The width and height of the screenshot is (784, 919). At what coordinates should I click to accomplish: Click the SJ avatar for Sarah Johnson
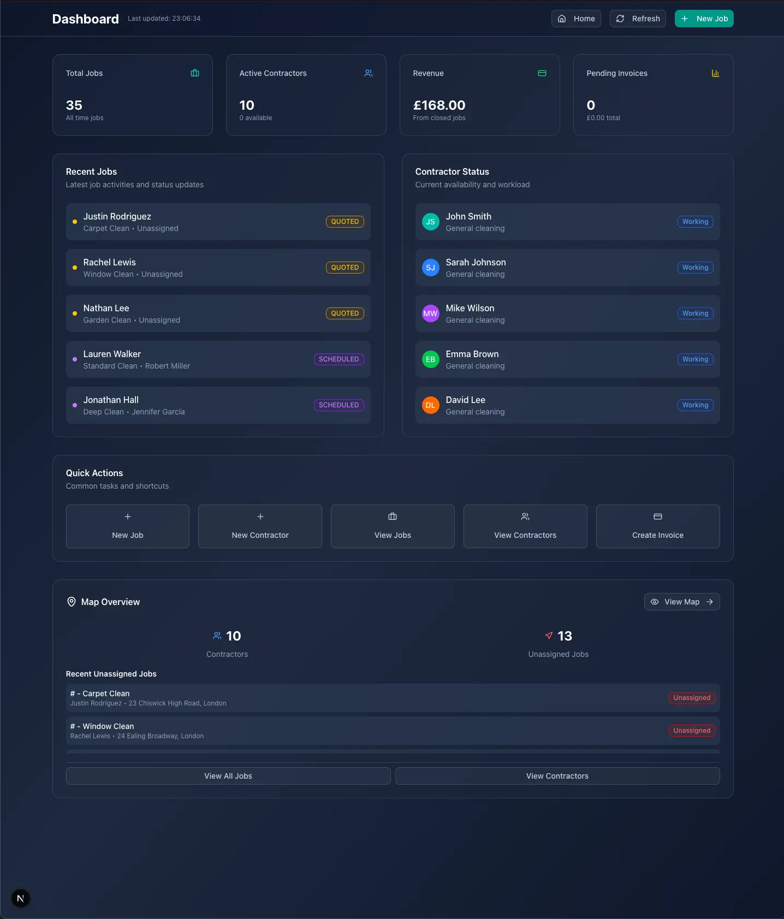pos(431,268)
